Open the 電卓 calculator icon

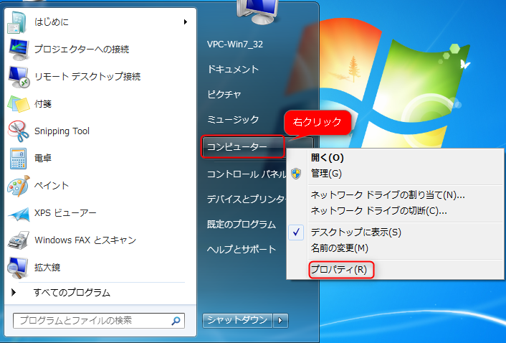[x=18, y=159]
